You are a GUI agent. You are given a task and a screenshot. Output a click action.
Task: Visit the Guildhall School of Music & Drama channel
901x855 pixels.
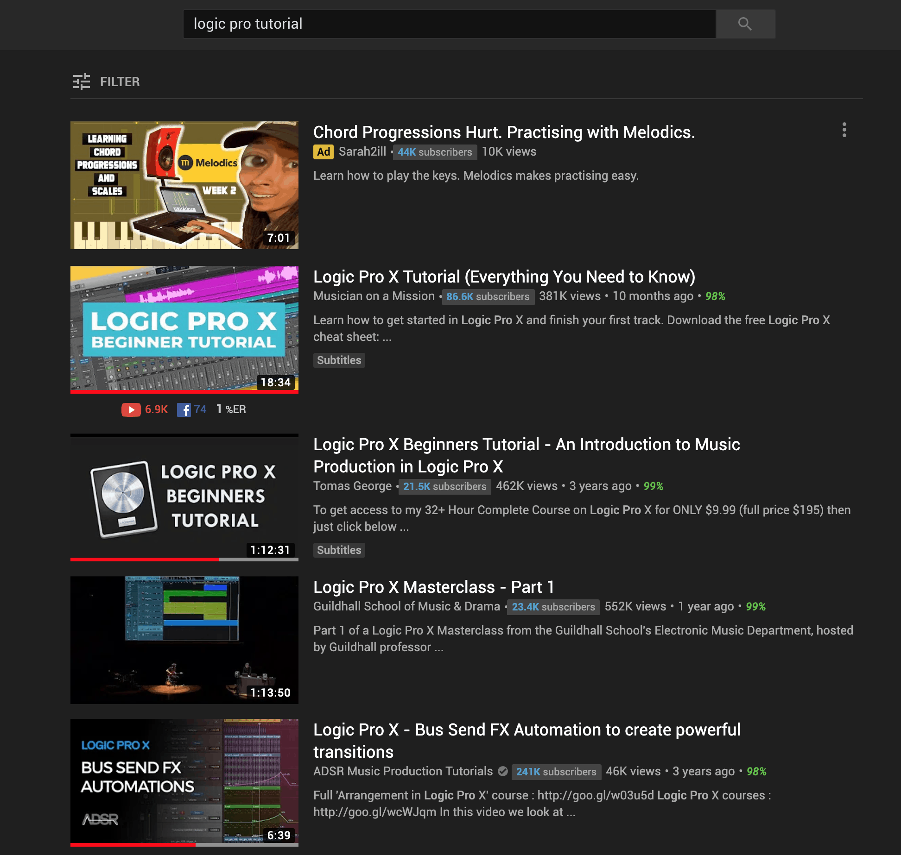pyautogui.click(x=407, y=606)
